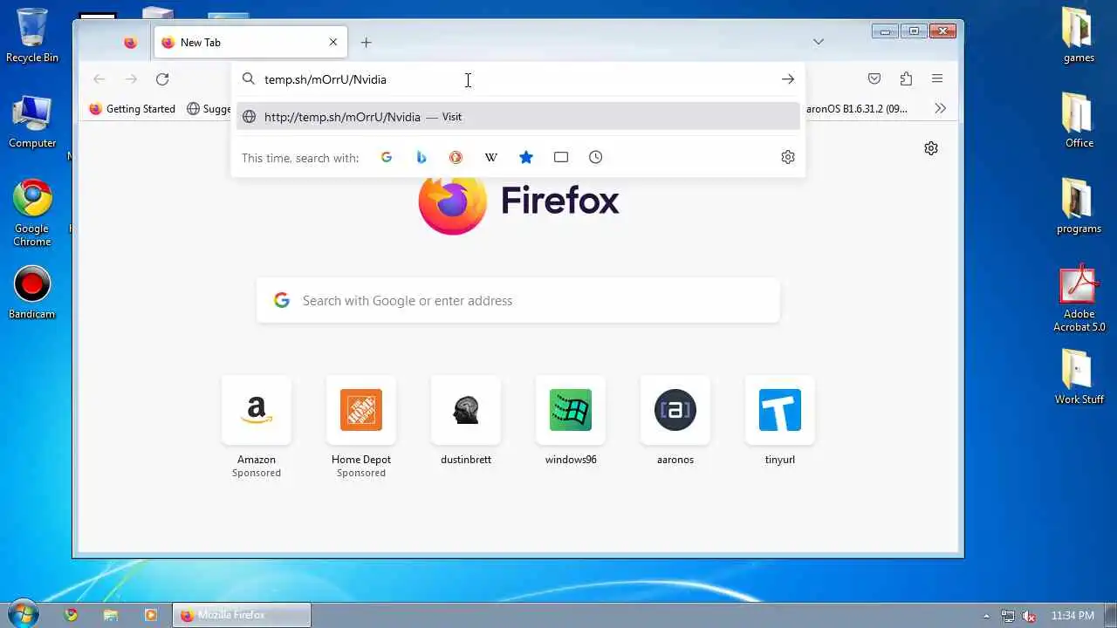Click the network tray icon
The width and height of the screenshot is (1117, 628).
pyautogui.click(x=1008, y=616)
